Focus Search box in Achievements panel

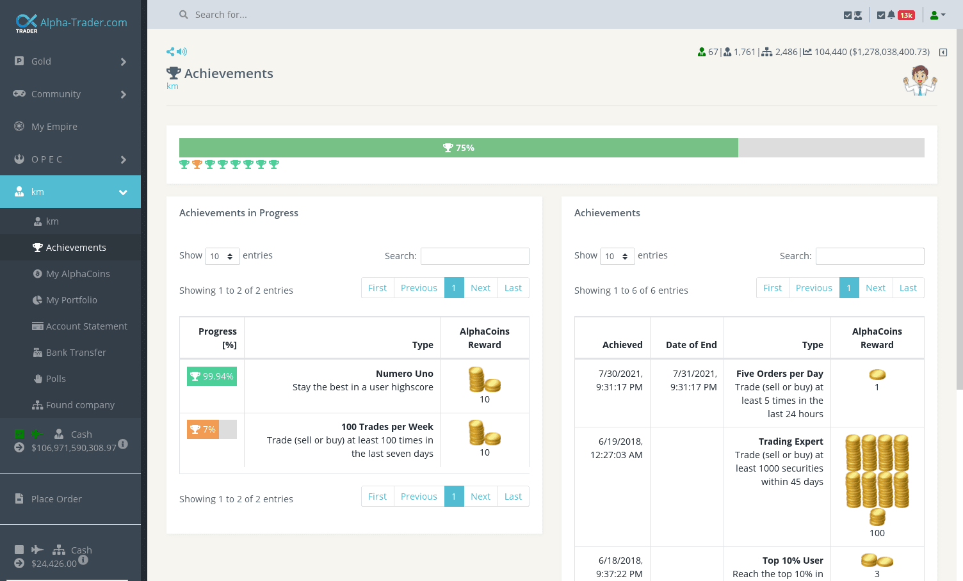870,256
